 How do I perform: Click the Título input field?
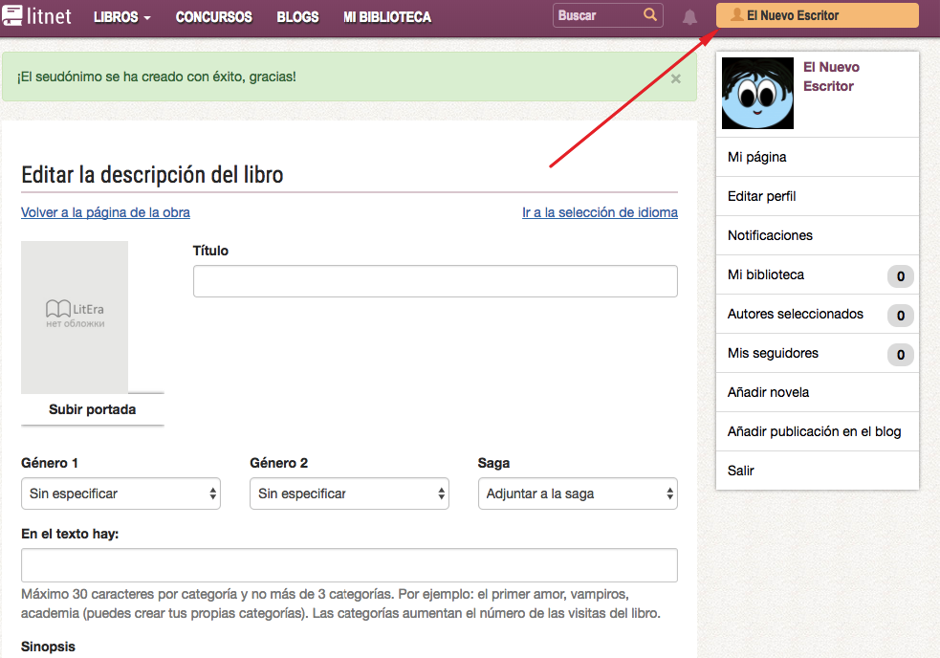coord(435,281)
